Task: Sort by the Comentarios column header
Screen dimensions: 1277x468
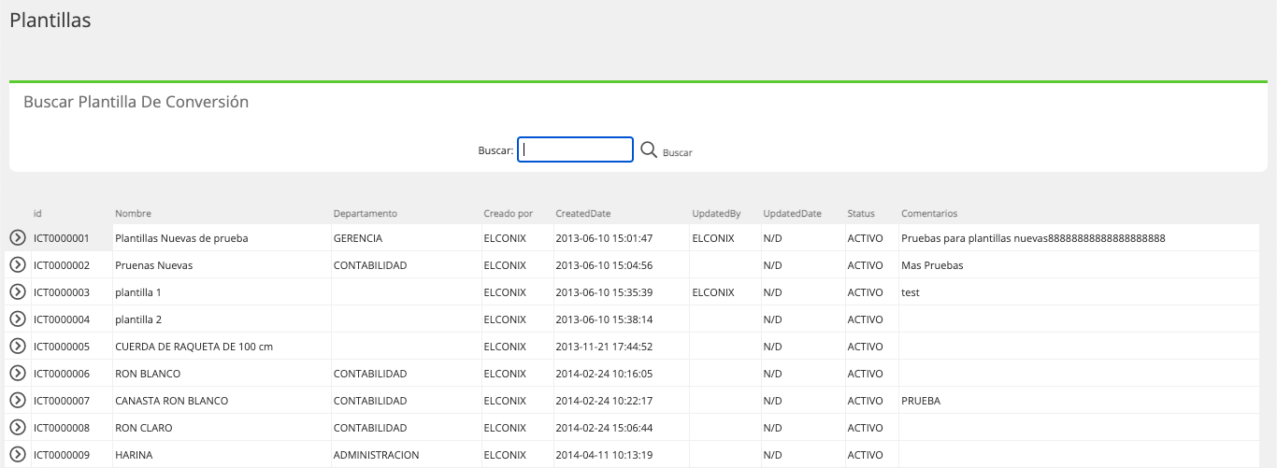Action: coord(929,214)
